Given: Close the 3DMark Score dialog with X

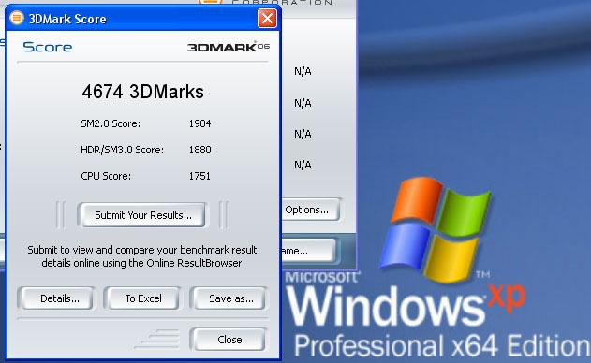Looking at the screenshot, I should [x=267, y=18].
